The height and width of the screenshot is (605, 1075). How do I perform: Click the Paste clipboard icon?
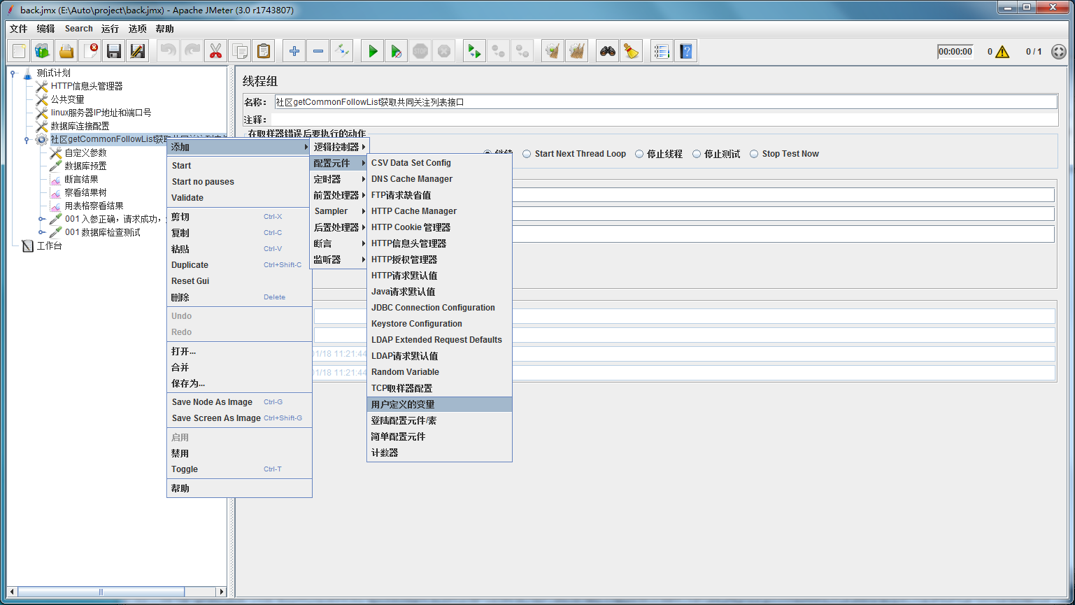[x=263, y=51]
